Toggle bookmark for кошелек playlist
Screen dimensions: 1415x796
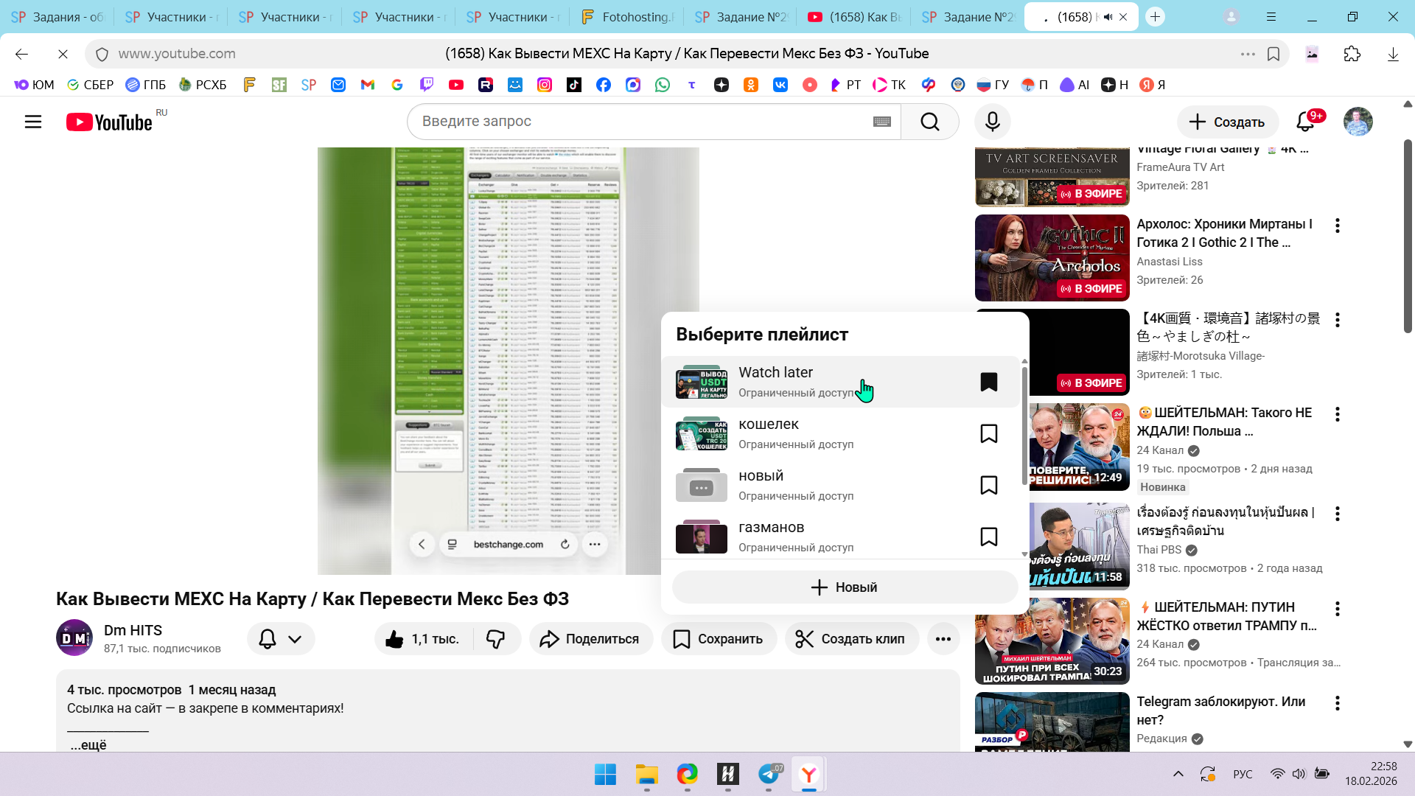tap(988, 433)
